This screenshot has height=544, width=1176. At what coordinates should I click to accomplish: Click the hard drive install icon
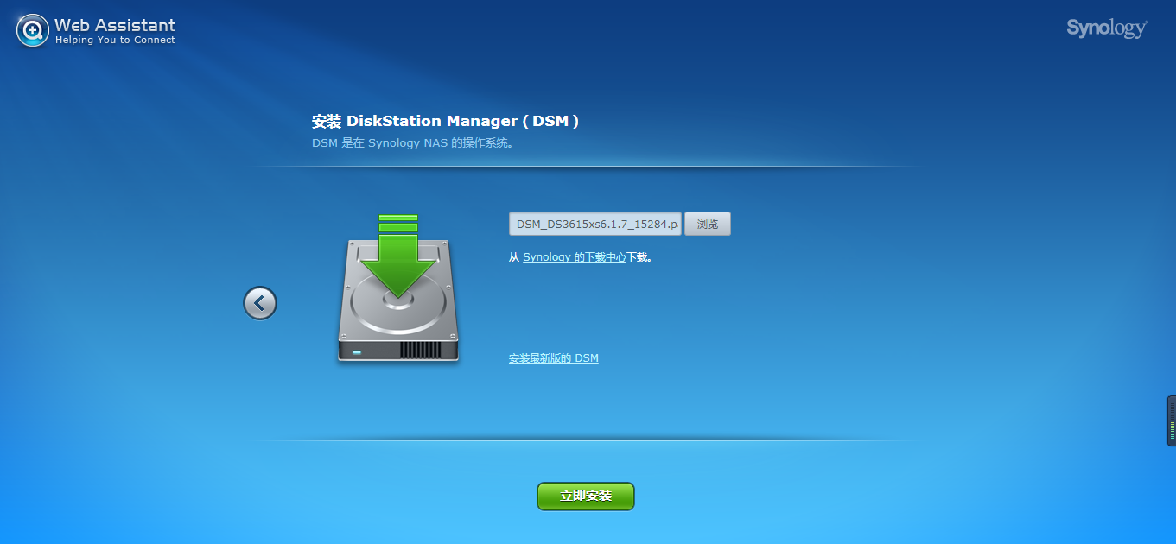point(398,288)
